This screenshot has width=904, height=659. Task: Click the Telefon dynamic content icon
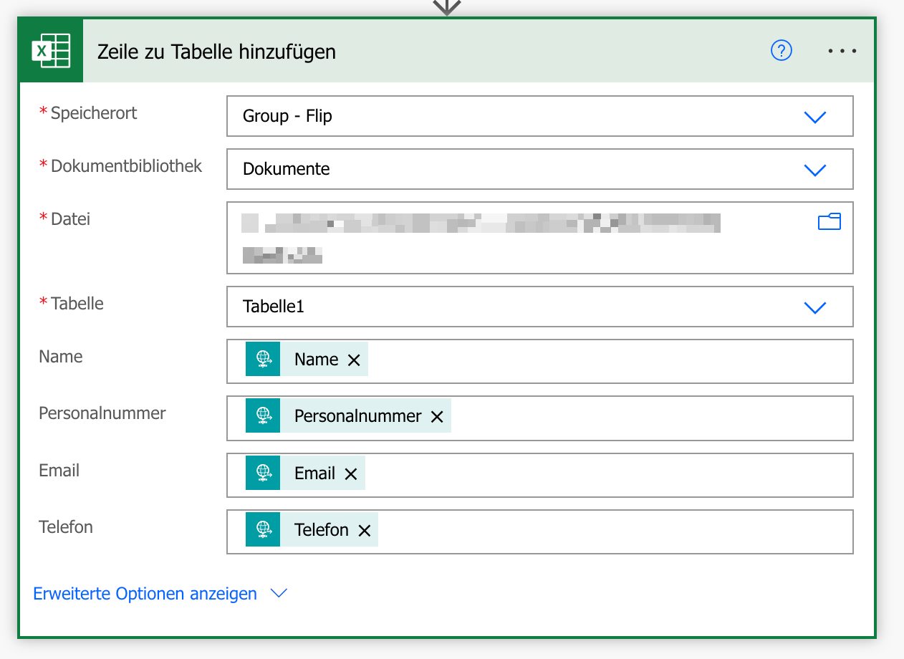(263, 529)
